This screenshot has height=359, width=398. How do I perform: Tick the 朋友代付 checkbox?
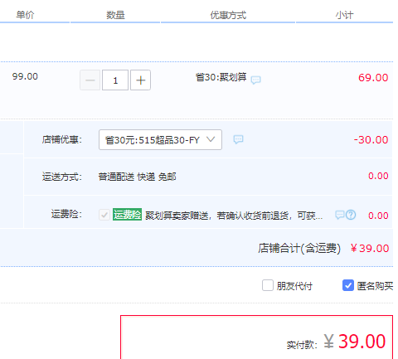coord(268,285)
